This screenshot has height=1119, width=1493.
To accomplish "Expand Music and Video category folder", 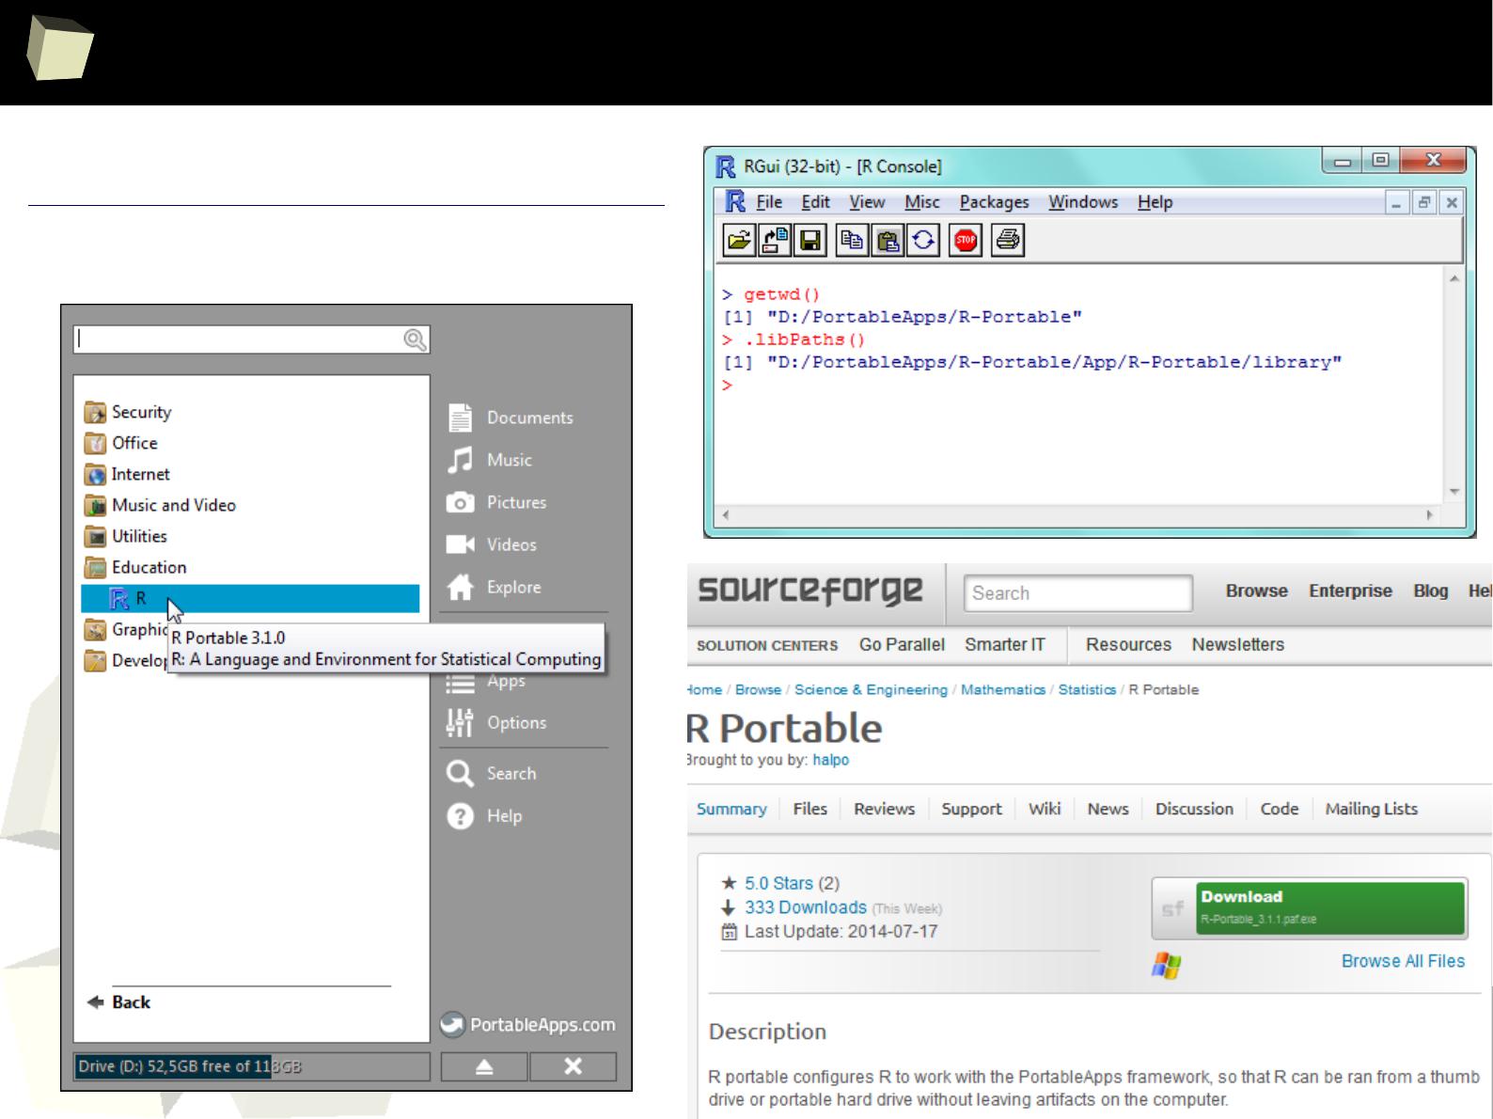I will (160, 505).
